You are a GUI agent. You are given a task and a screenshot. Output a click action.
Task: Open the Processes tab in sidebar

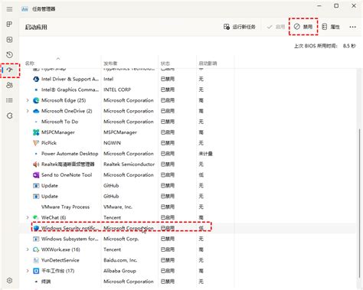click(9, 24)
